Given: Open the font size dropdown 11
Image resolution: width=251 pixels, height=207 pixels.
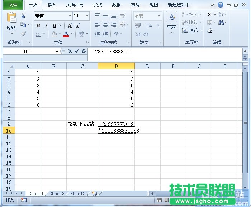Looking at the screenshot, I should point(87,16).
